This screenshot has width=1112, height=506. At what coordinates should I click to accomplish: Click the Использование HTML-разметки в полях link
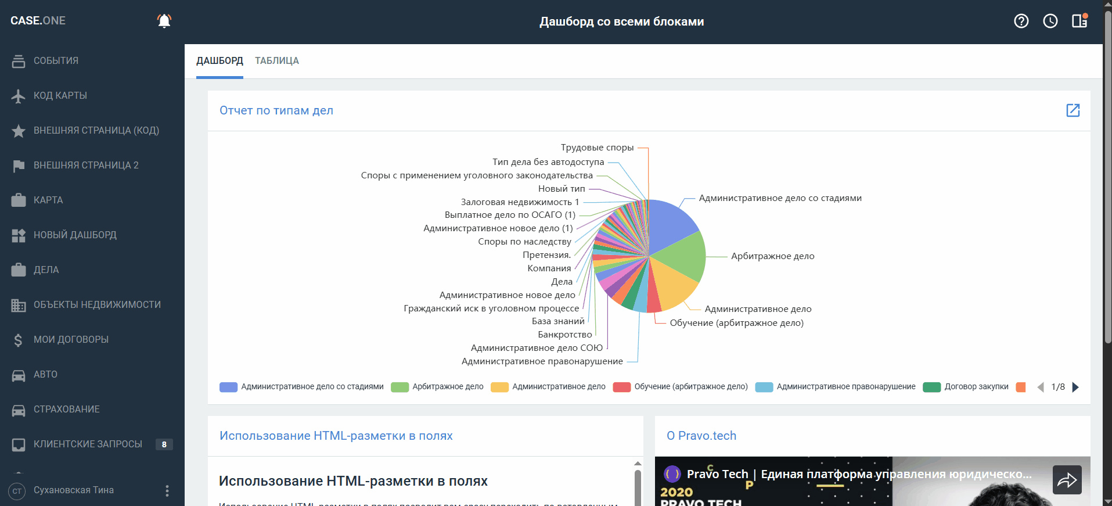pos(336,436)
